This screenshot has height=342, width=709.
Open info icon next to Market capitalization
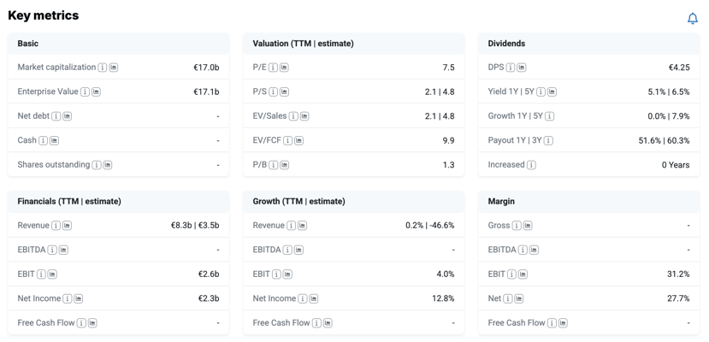tap(103, 68)
